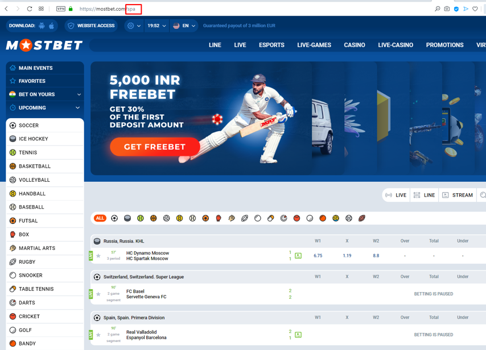Click the browser back arrow
The image size is (486, 350).
pyautogui.click(x=6, y=9)
